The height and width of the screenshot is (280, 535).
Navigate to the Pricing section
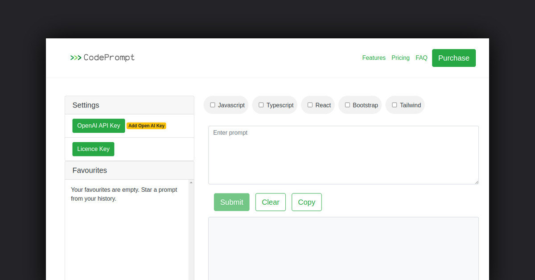400,58
